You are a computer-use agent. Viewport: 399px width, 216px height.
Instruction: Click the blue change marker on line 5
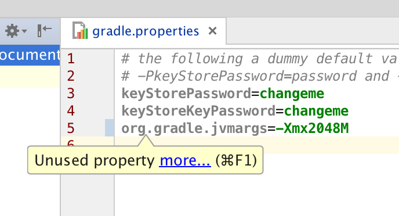110,128
